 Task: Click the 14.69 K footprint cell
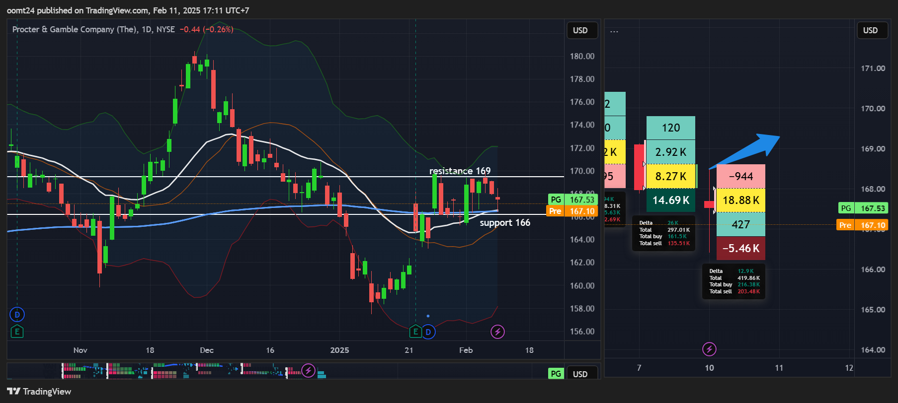671,200
